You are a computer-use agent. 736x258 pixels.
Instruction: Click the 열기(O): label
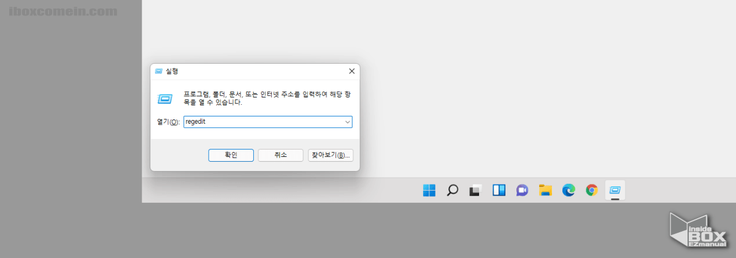[168, 122]
